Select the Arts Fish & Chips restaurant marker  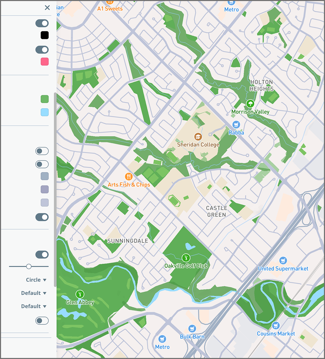[x=129, y=177]
